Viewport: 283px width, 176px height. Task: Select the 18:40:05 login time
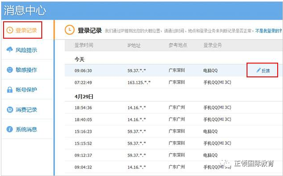pyautogui.click(x=83, y=120)
